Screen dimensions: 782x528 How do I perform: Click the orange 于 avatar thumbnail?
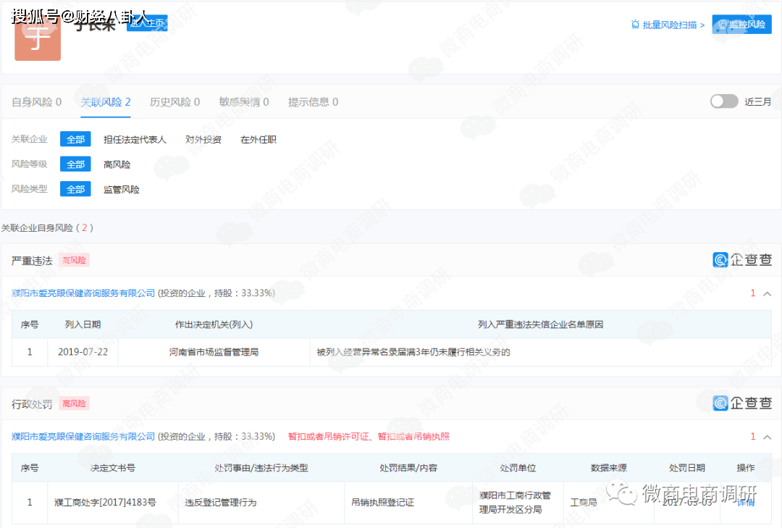(38, 41)
